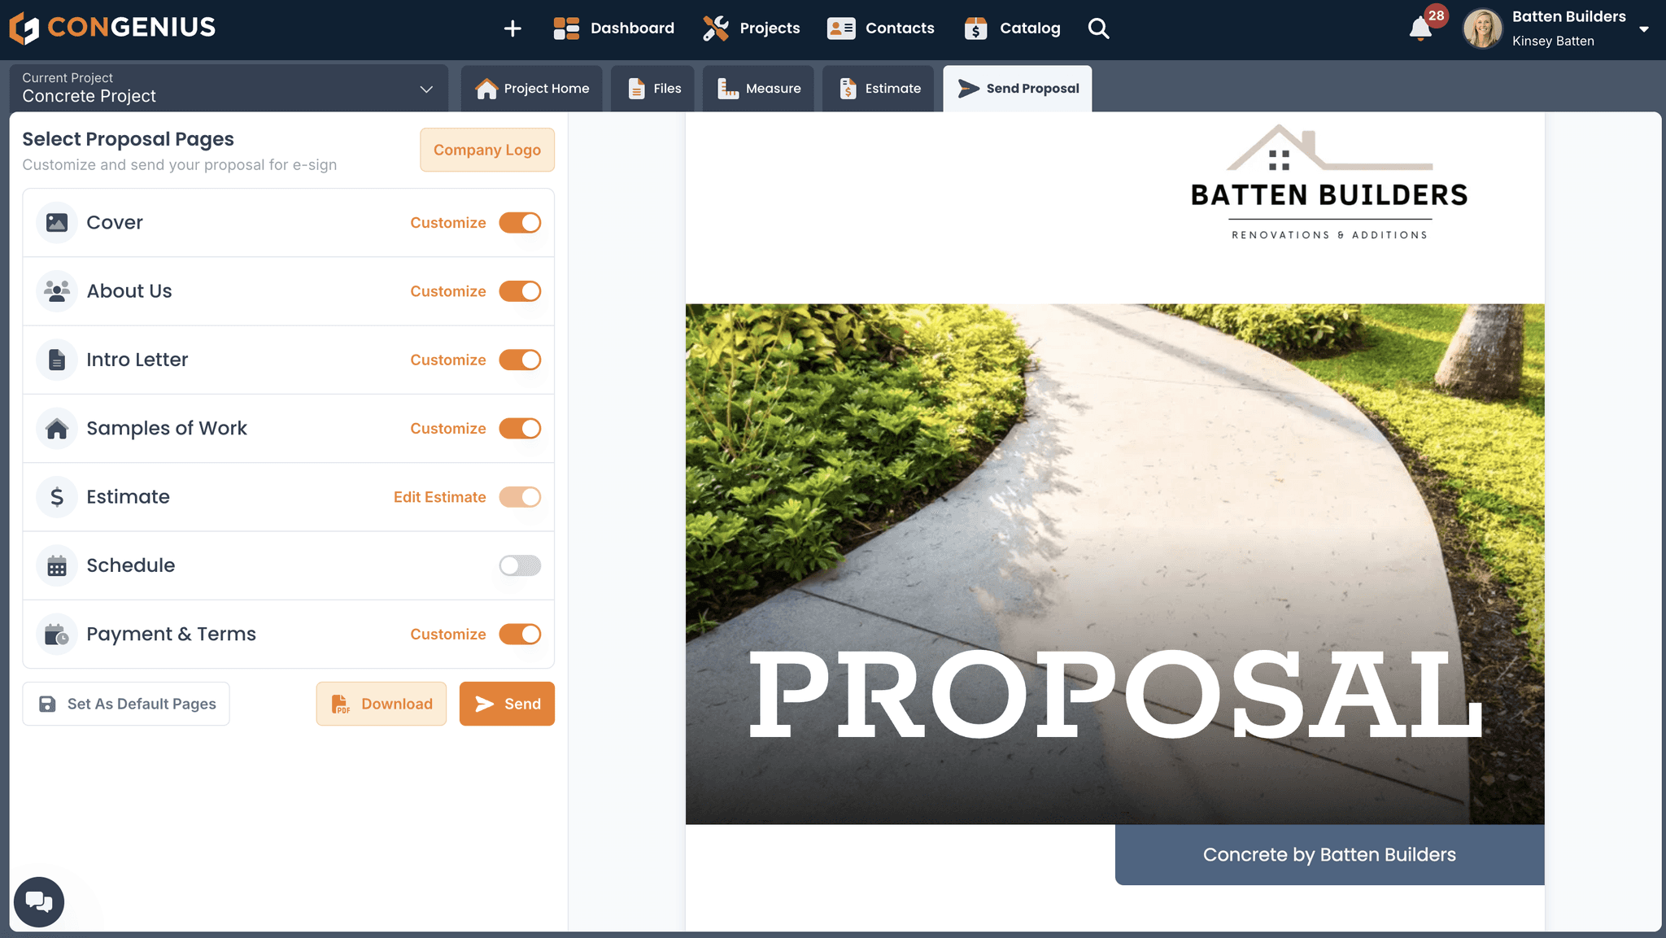The width and height of the screenshot is (1666, 938).
Task: Click the Samples of Work home icon
Action: [x=55, y=428]
